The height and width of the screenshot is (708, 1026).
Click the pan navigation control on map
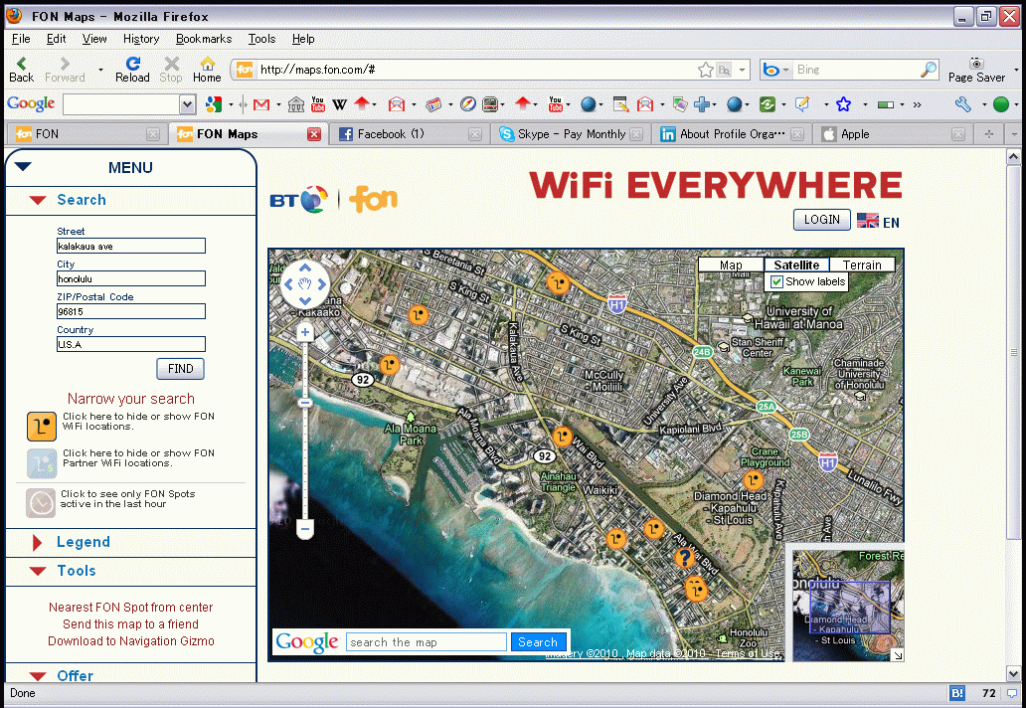click(307, 284)
